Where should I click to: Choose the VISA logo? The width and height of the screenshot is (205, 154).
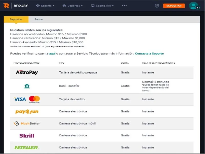point(20,99)
